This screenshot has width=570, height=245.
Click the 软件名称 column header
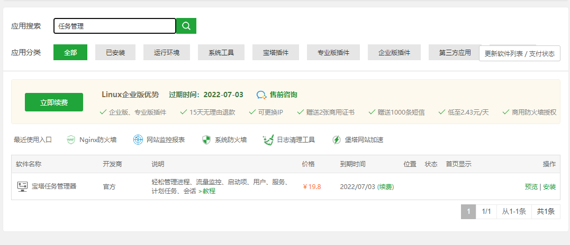(x=29, y=164)
